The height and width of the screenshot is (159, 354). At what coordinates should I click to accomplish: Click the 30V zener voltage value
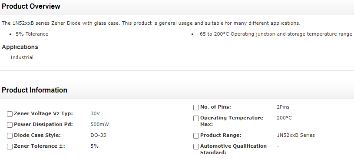(95, 113)
